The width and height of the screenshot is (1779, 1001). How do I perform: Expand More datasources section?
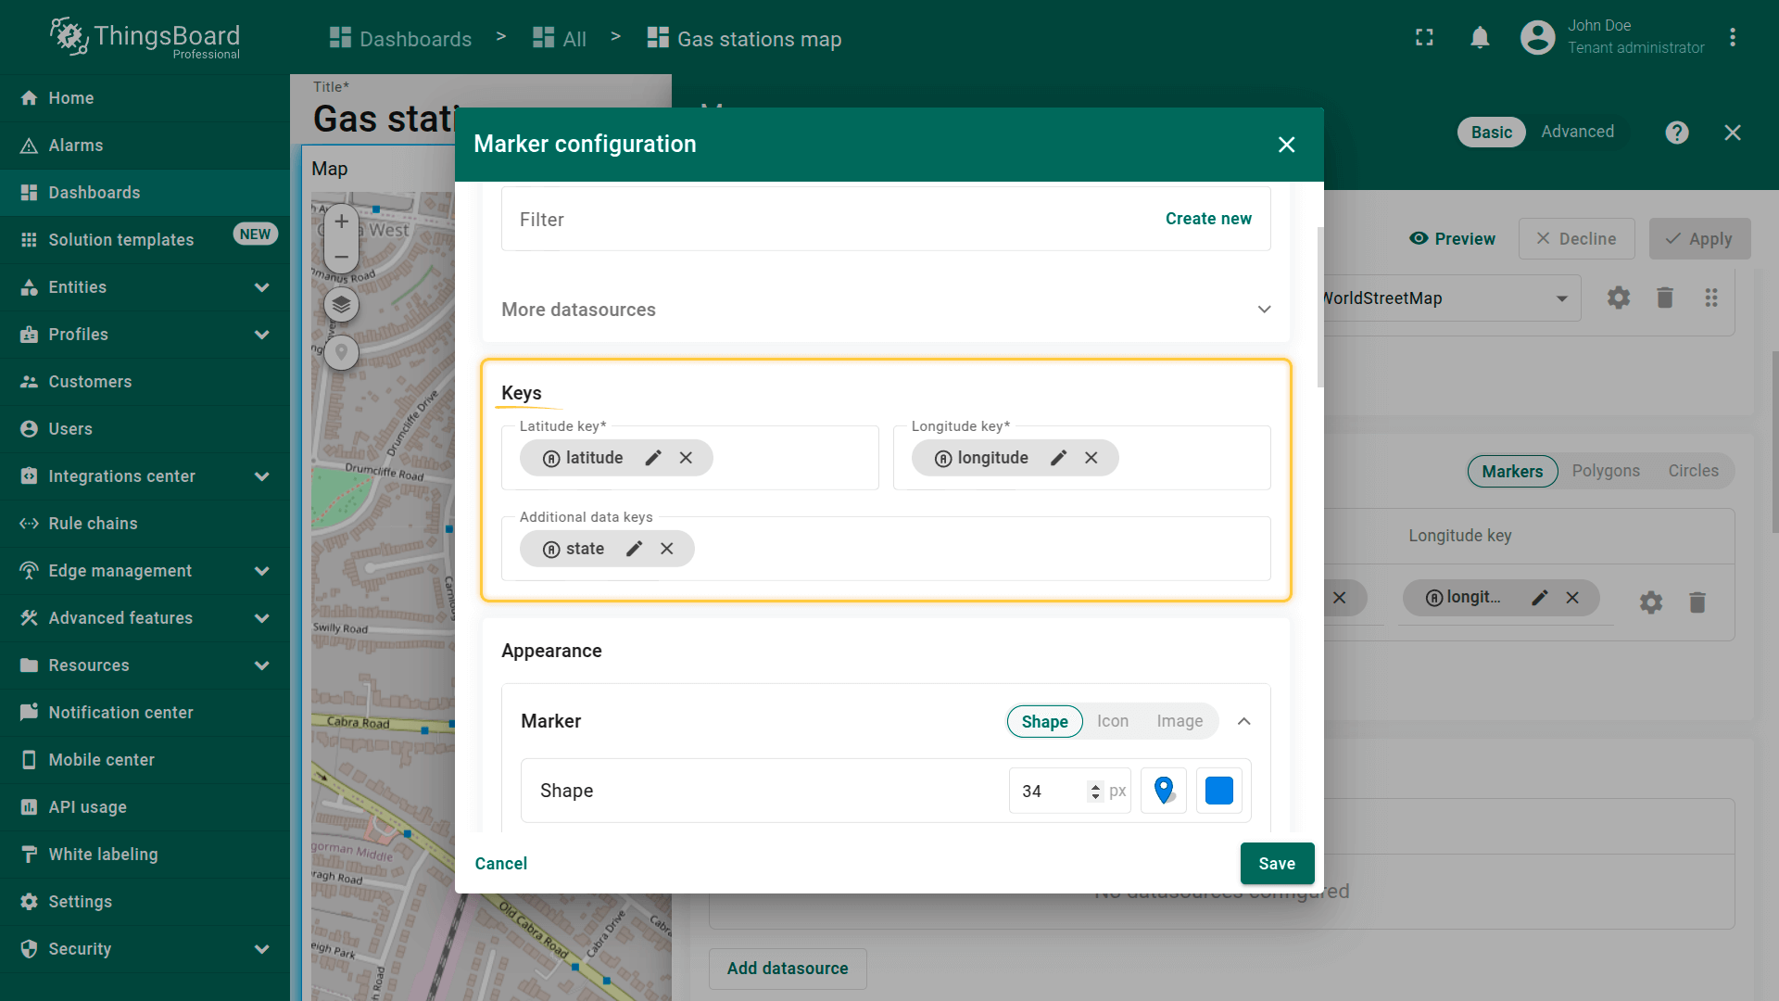1264,310
